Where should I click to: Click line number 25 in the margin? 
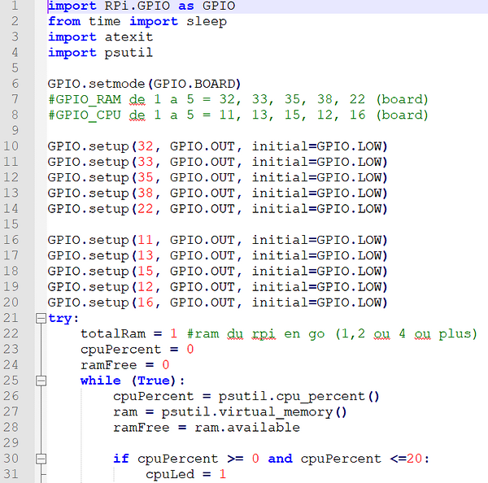[11, 381]
